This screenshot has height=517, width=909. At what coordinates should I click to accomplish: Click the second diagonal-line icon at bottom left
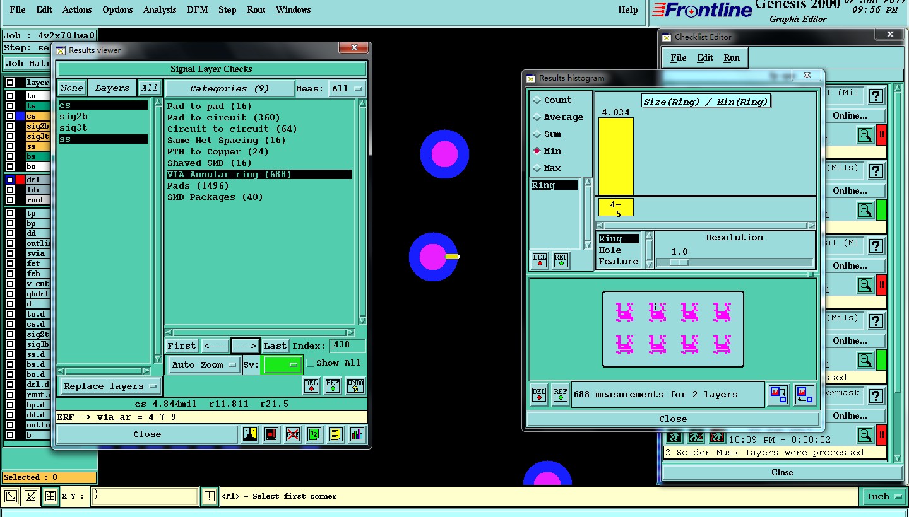point(30,497)
